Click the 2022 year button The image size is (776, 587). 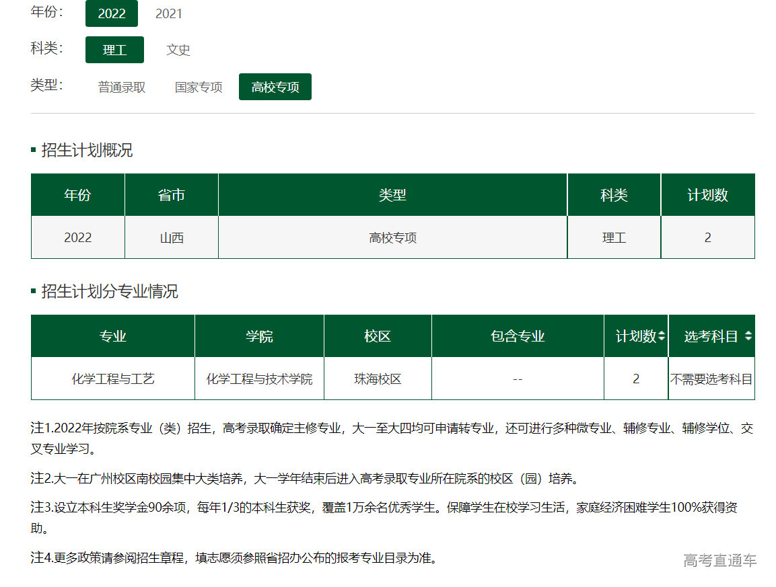click(112, 13)
